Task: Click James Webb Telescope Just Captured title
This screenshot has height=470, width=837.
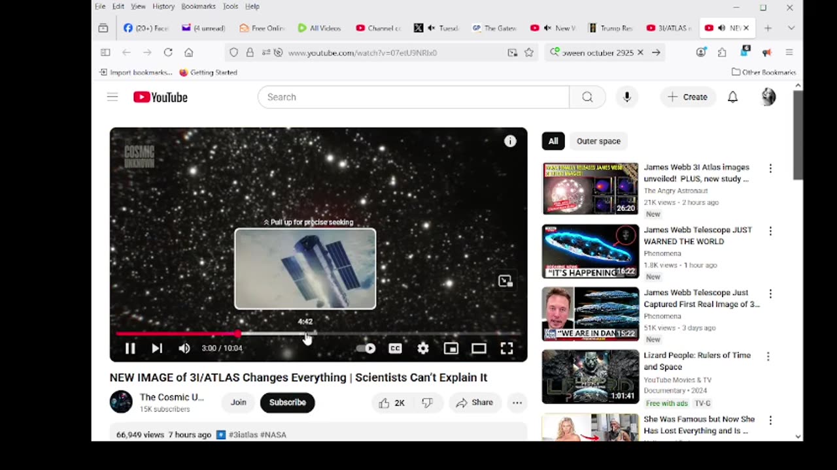Action: (701, 298)
